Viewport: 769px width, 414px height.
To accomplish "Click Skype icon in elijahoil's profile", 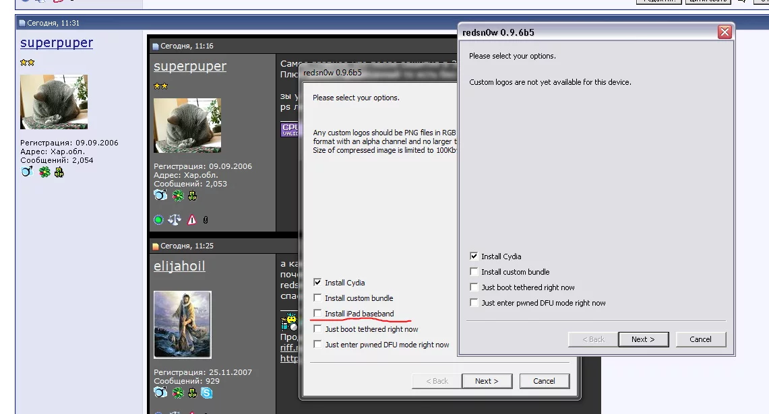I will 207,392.
